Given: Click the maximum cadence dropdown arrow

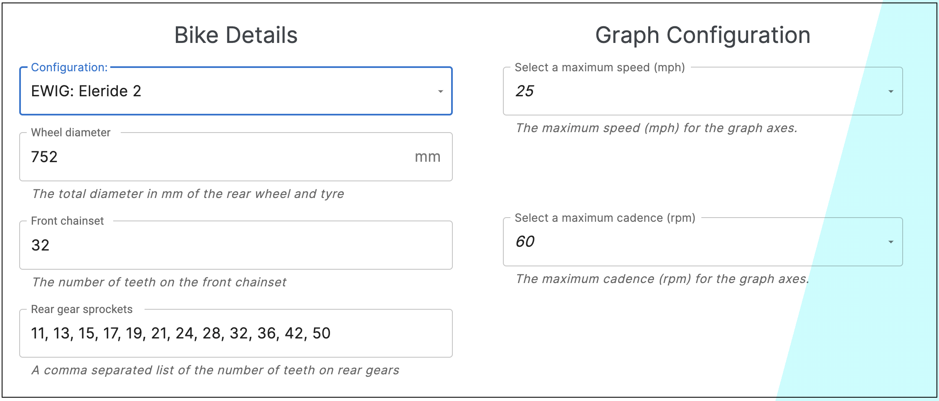Looking at the screenshot, I should (x=890, y=242).
